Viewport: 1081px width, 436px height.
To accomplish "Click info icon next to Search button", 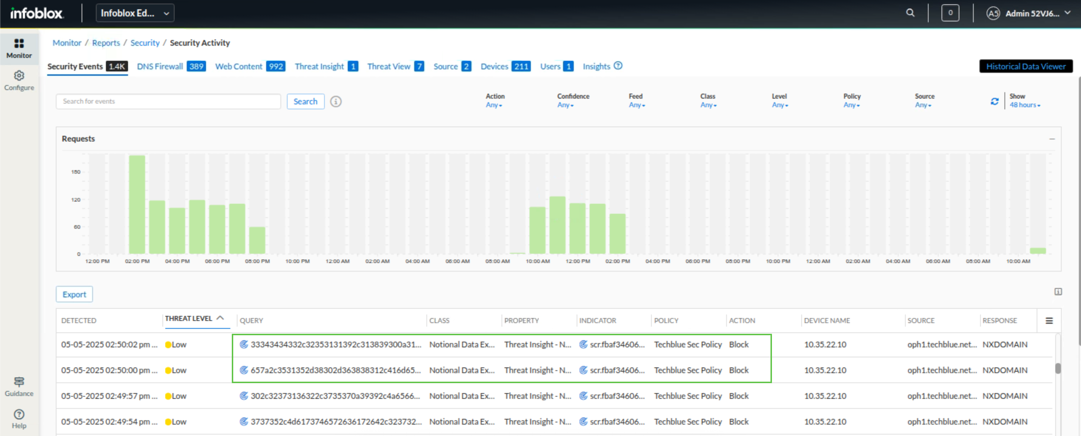I will pyautogui.click(x=335, y=101).
